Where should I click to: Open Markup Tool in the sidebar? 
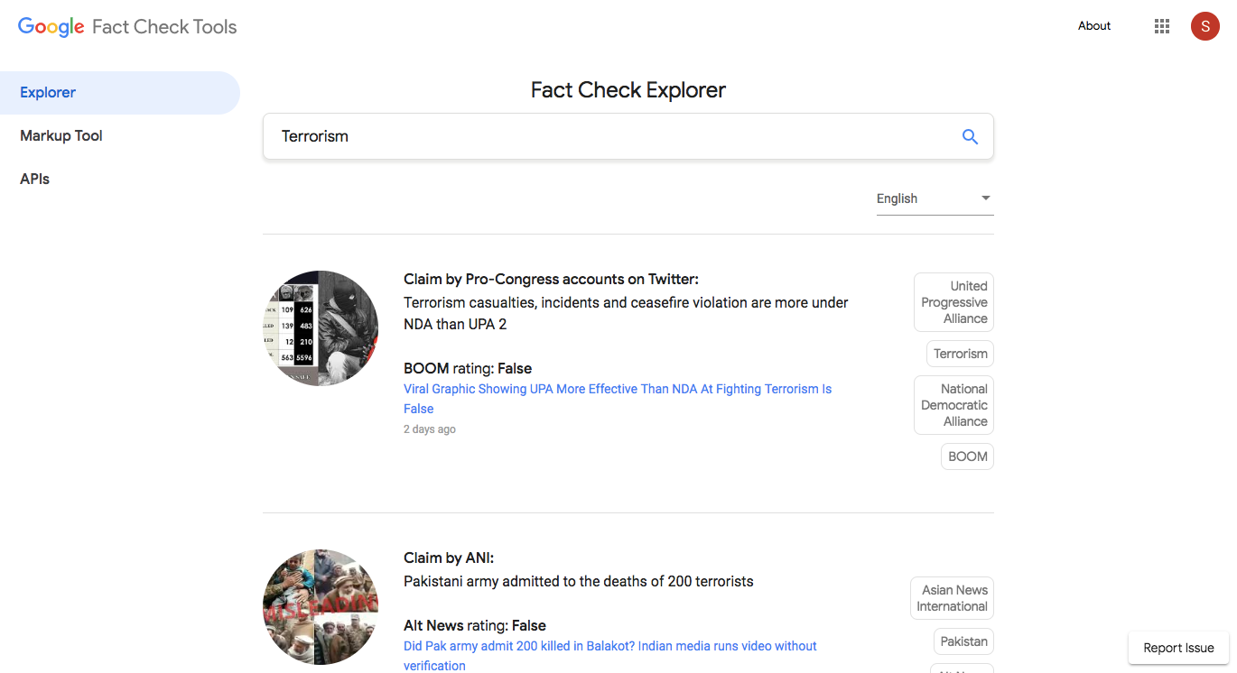[x=61, y=136]
